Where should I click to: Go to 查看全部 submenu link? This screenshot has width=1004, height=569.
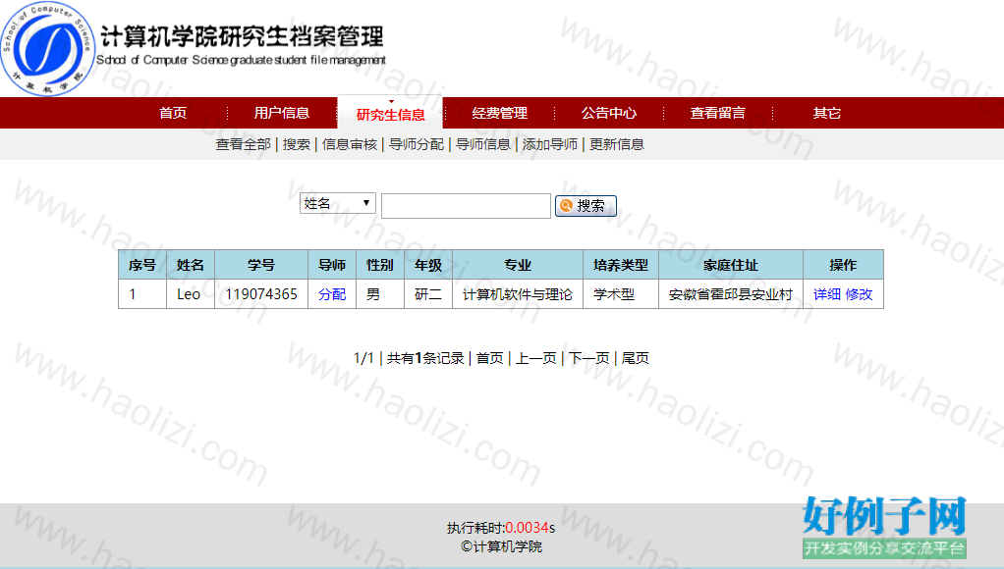tap(244, 144)
